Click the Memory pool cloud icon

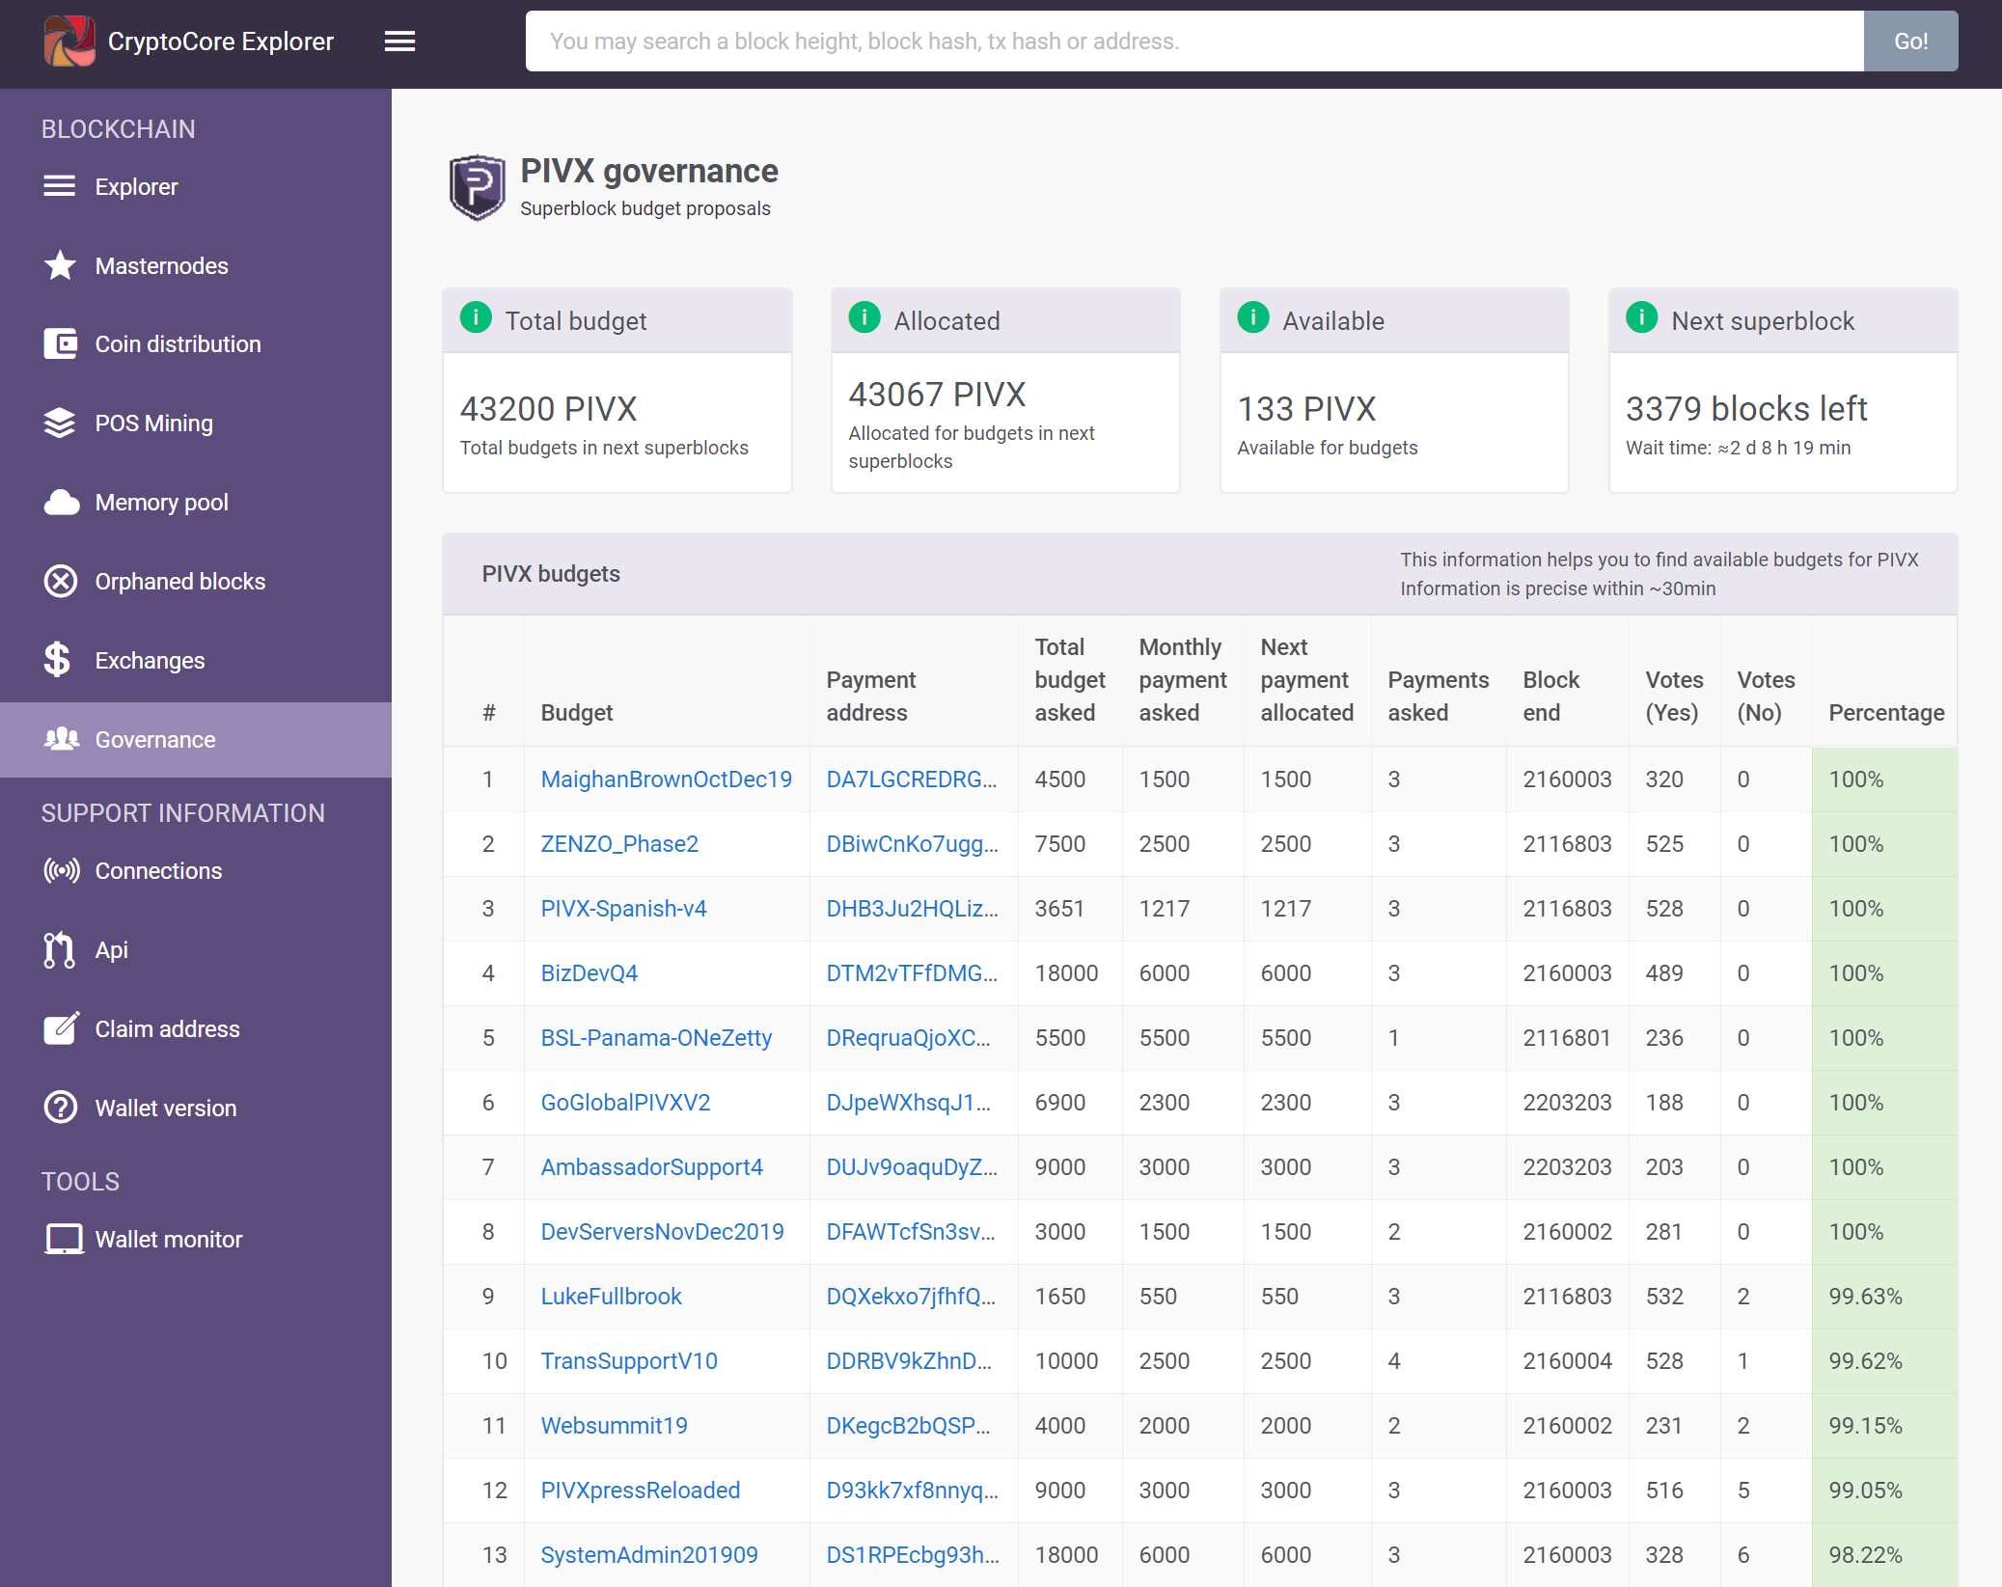[x=61, y=503]
